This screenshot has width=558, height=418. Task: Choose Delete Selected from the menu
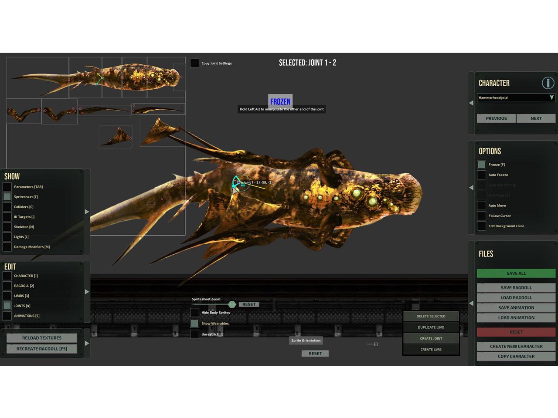(x=431, y=316)
